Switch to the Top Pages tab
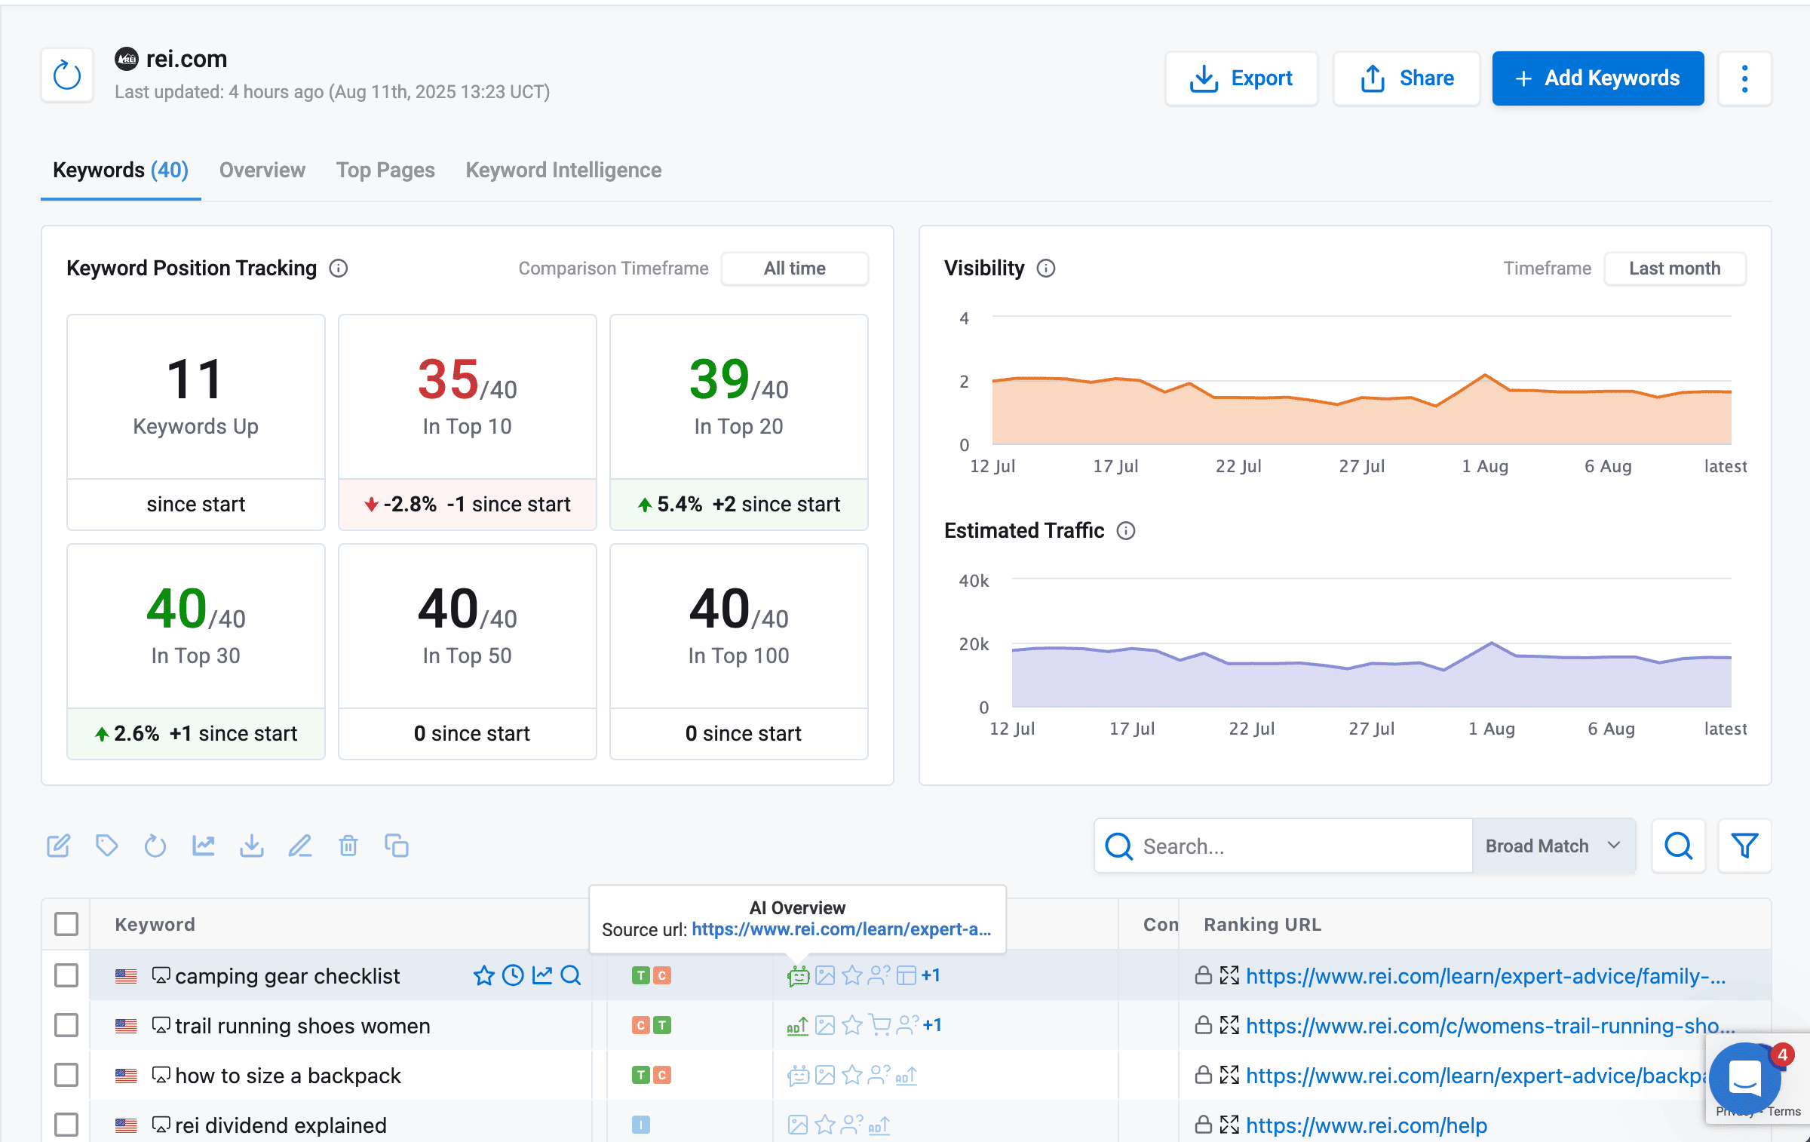 click(x=385, y=170)
